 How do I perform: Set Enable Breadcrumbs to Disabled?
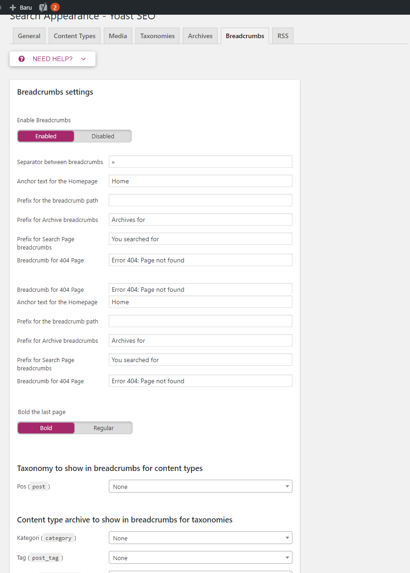click(103, 136)
